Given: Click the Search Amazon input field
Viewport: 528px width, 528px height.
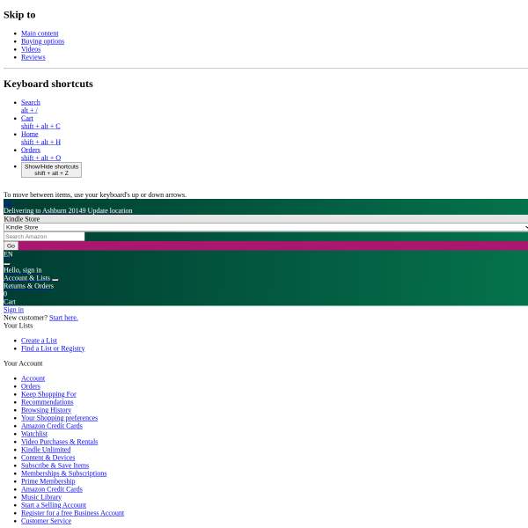Looking at the screenshot, I should point(44,236).
